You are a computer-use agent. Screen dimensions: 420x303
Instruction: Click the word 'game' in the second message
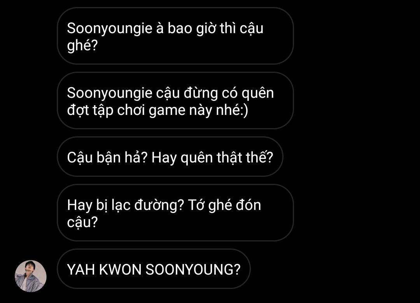click(167, 111)
